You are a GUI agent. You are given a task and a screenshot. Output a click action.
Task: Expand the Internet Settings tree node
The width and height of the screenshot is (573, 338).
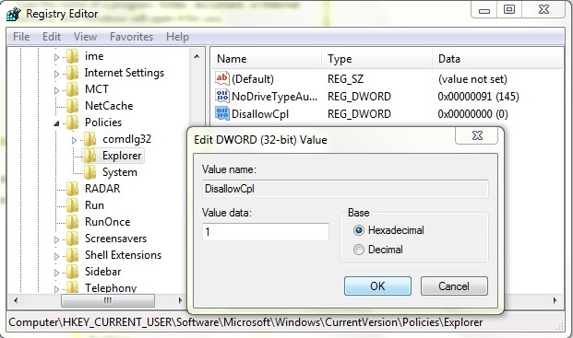click(x=56, y=74)
